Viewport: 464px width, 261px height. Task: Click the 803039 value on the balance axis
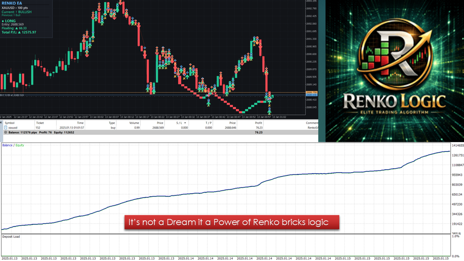coord(457,185)
